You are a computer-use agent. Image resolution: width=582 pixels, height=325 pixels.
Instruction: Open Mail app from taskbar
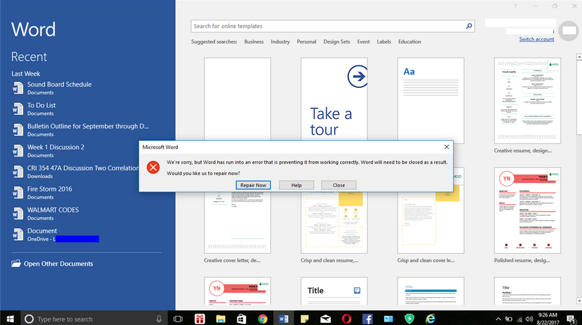(x=326, y=319)
